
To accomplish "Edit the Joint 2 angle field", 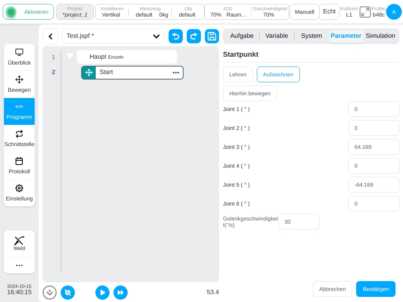I will [374, 128].
